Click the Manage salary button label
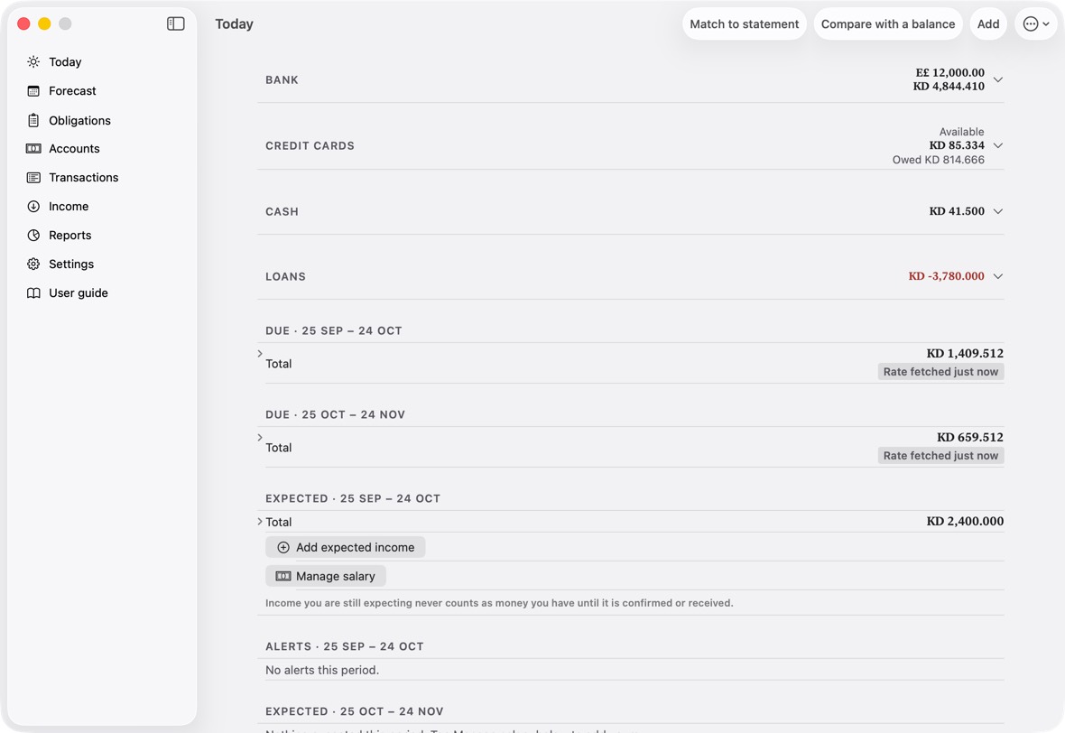 click(x=336, y=576)
